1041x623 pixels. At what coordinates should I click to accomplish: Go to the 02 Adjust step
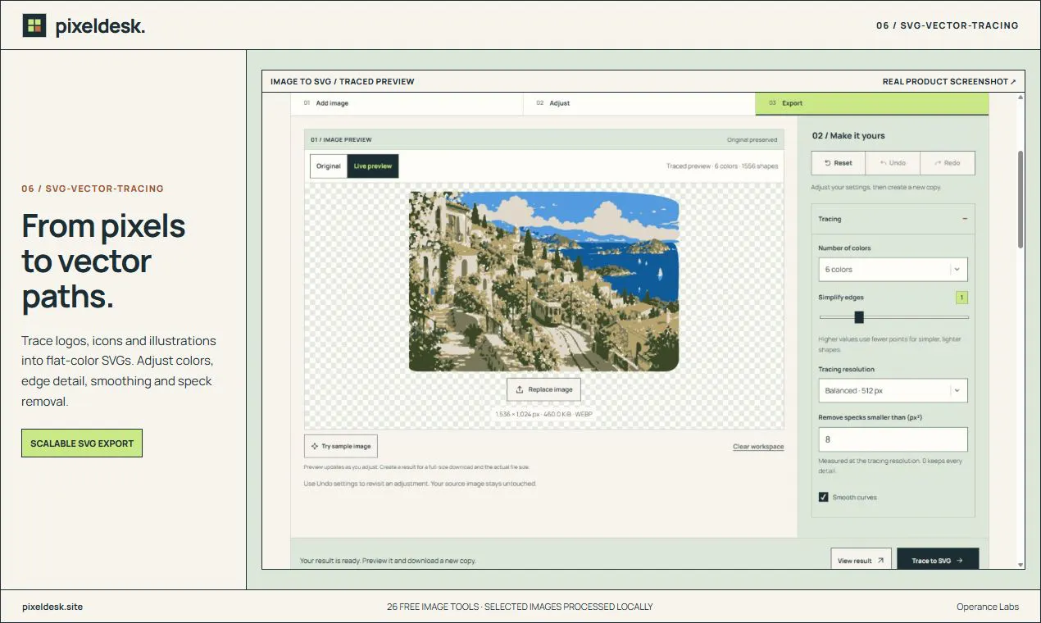(639, 103)
